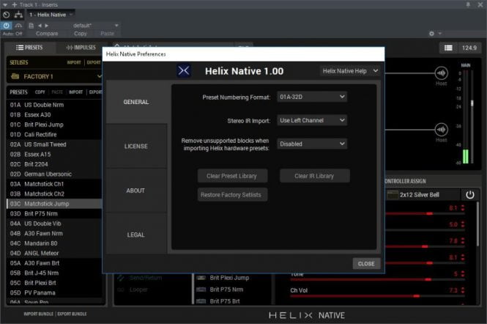Image resolution: width=487 pixels, height=324 pixels.
Task: Close the Preferences dialog with Close button
Action: (366, 264)
